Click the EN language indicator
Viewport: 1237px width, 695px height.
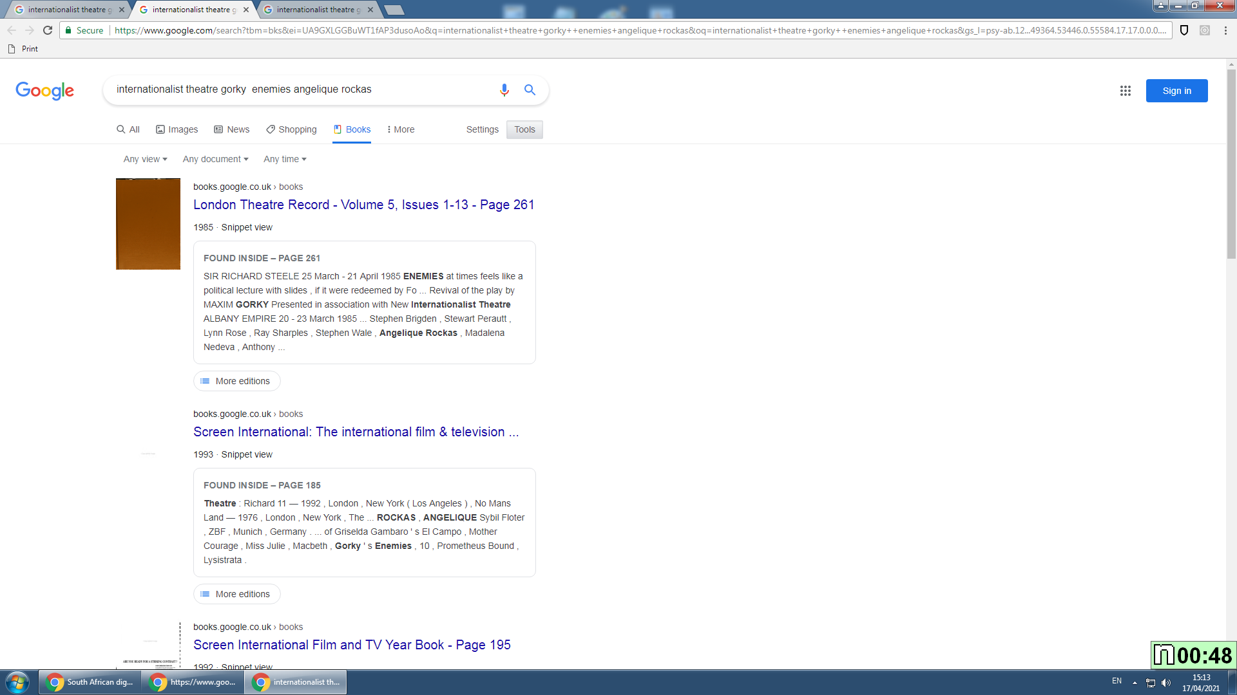(x=1117, y=681)
